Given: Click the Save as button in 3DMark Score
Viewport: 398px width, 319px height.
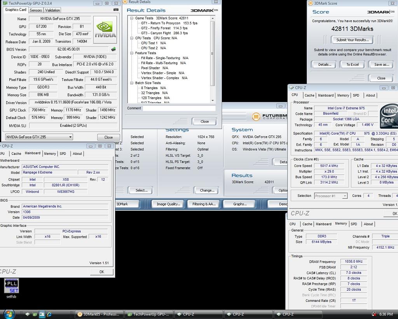Looking at the screenshot, I should (x=382, y=65).
